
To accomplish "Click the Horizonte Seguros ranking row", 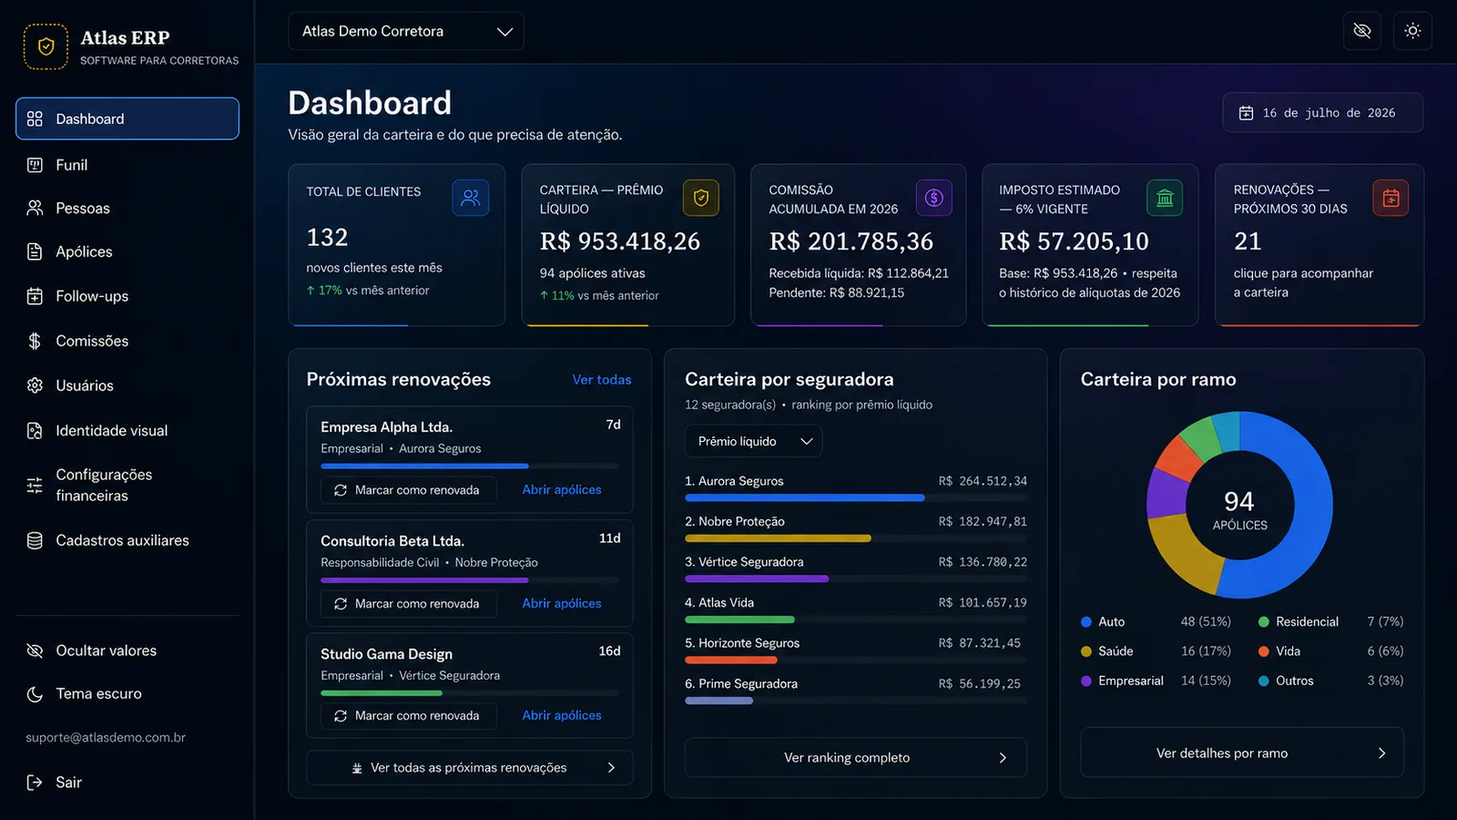I will 856,651.
